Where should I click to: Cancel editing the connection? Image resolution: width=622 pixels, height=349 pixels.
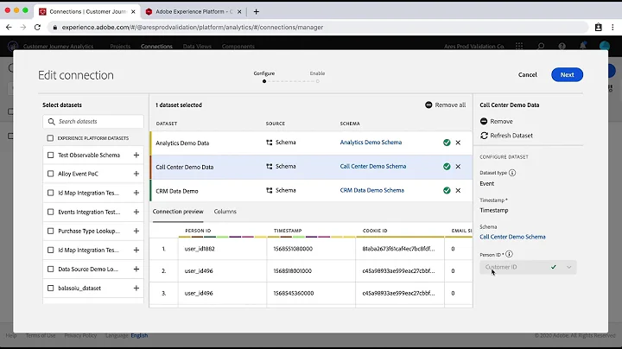(x=527, y=74)
